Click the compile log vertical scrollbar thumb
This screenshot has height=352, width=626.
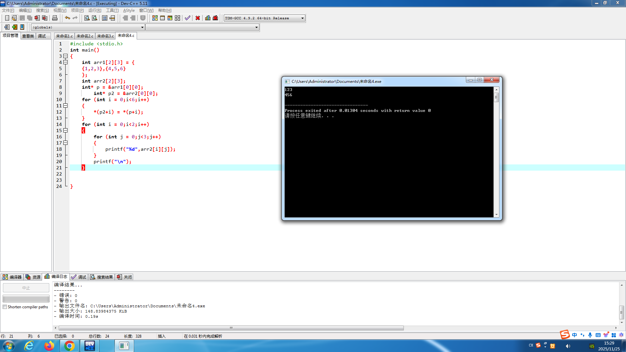pyautogui.click(x=621, y=313)
